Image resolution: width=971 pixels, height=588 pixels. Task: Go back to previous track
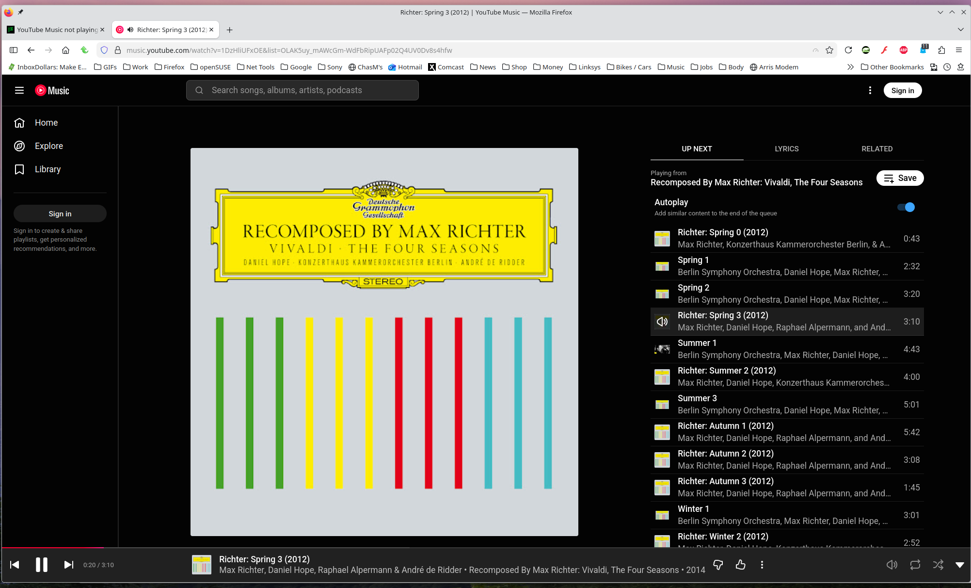15,565
